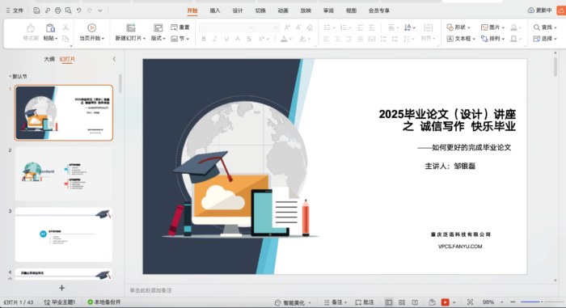Open the font size combo box
The image size is (566, 308).
(267, 27)
